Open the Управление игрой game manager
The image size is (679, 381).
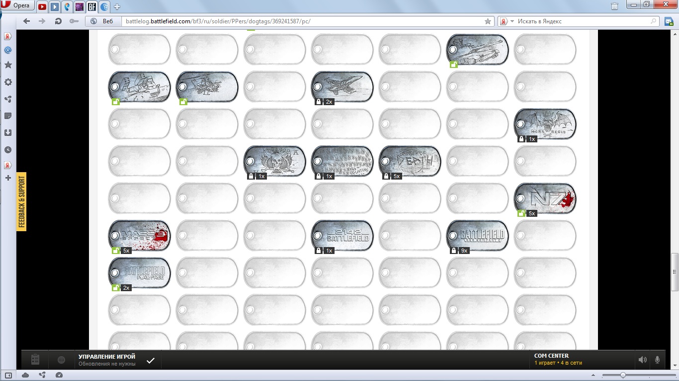(106, 360)
